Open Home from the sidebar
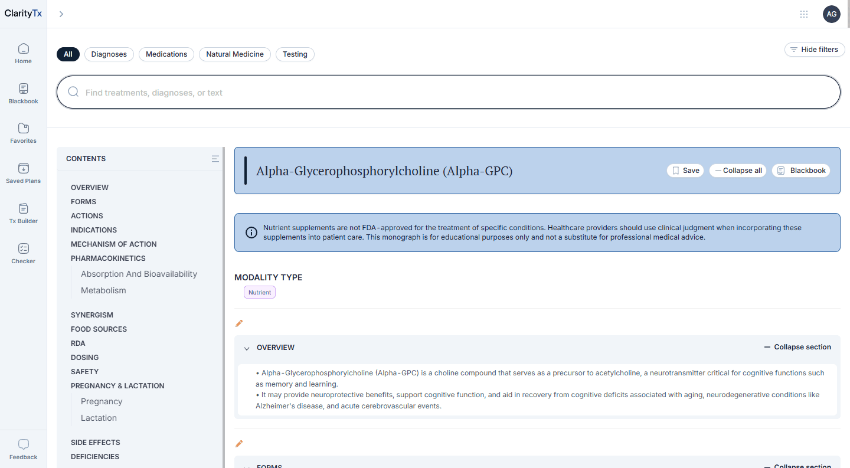Viewport: 850px width, 468px height. tap(23, 53)
